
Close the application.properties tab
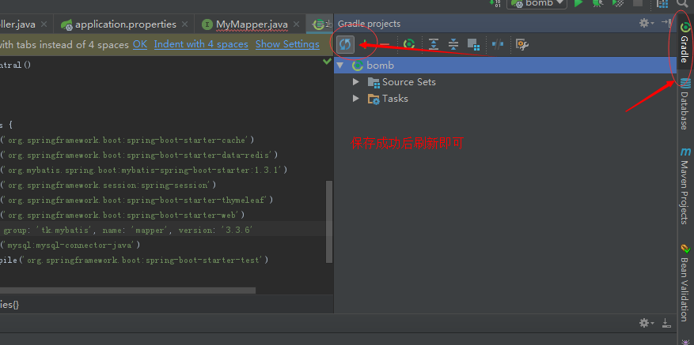point(184,24)
